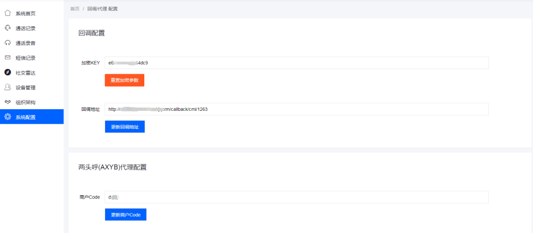
Task: Go to the 设备管理 menu label
Action: pyautogui.click(x=25, y=88)
